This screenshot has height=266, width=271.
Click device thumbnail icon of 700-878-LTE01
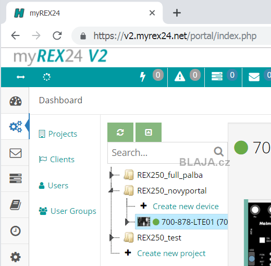[x=144, y=222]
